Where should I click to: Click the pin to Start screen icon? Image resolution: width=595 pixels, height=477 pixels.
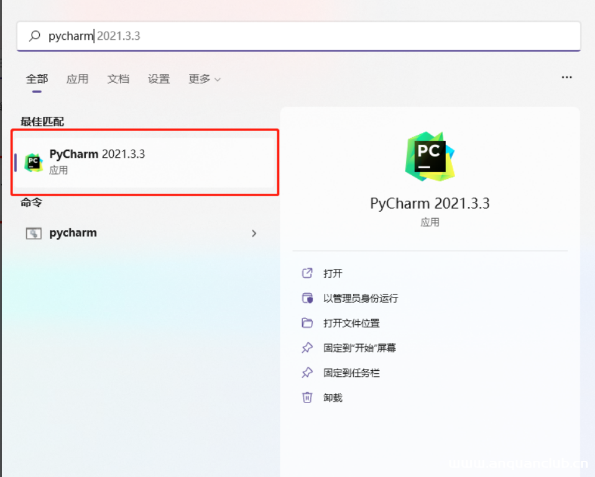pos(308,347)
